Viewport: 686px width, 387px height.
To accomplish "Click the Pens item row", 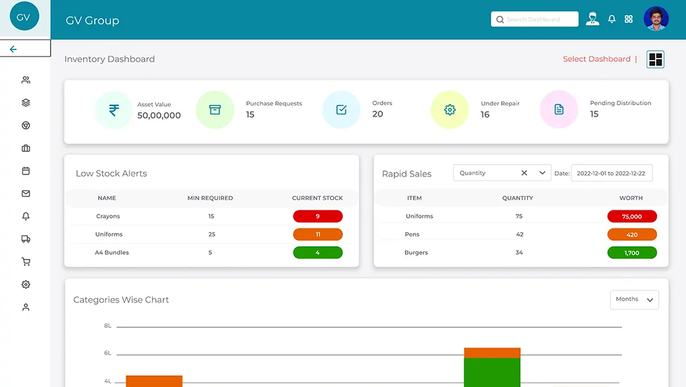I will click(412, 234).
